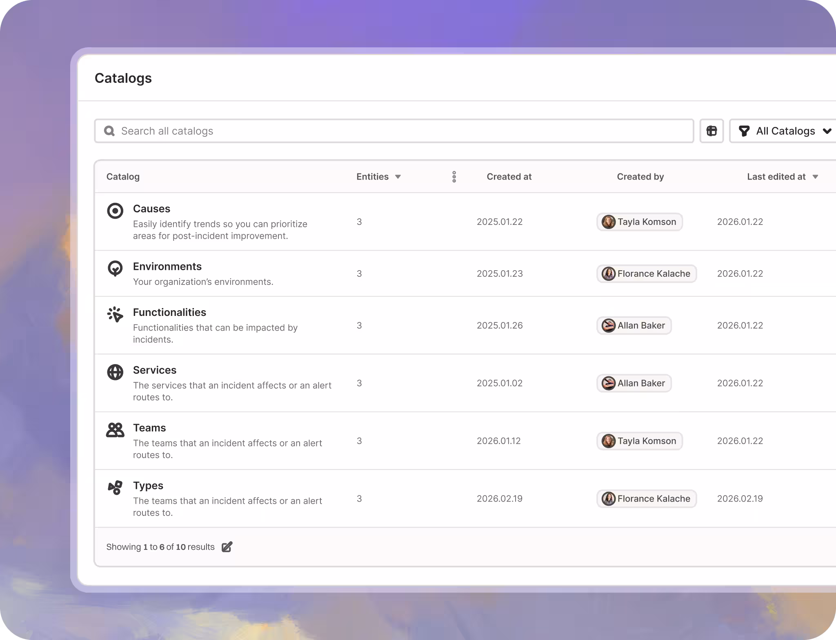The width and height of the screenshot is (836, 640).
Task: Open the table layout icon button
Action: (711, 131)
